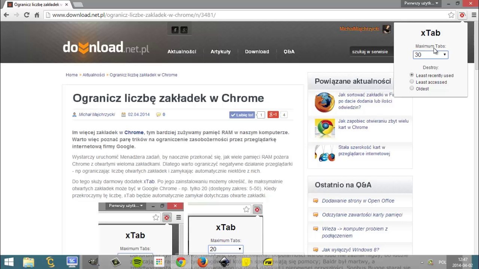Click the Home breadcrumb link
479x269 pixels.
point(71,75)
